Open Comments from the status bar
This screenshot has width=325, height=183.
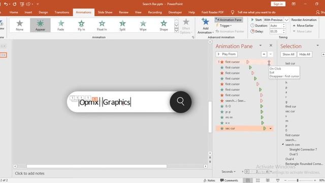pos(229,180)
